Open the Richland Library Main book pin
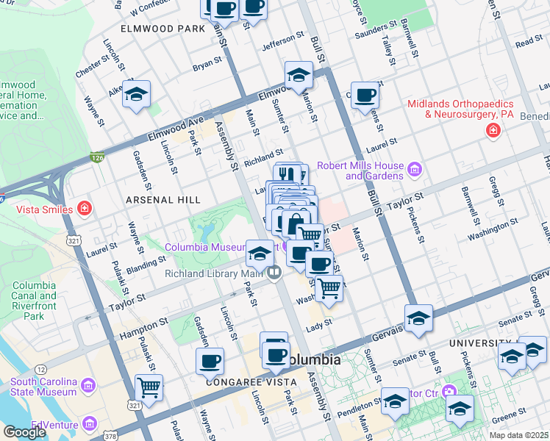The height and width of the screenshot is (441, 550). (274, 273)
